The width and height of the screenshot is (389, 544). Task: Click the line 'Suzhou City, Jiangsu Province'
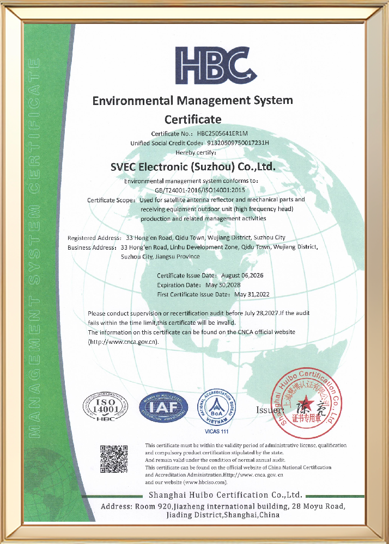(160, 257)
